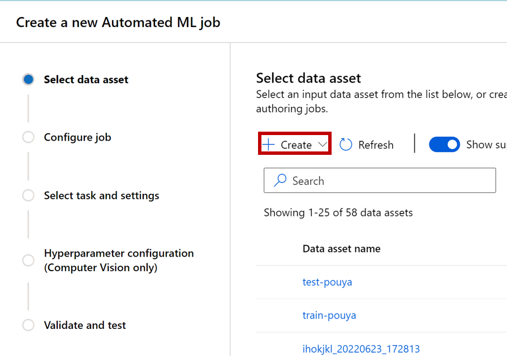Click the Hyperparameter configuration step circle
Screen dimensions: 507x356
click(28, 260)
